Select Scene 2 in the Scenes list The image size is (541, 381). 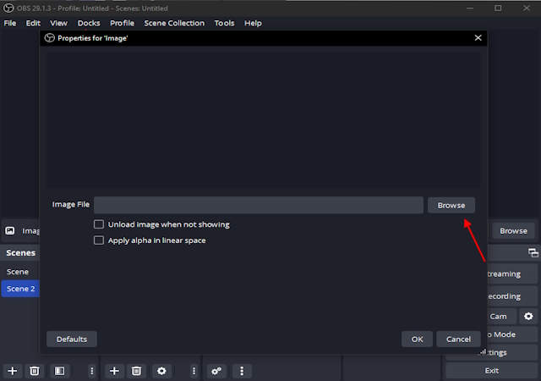click(x=21, y=289)
